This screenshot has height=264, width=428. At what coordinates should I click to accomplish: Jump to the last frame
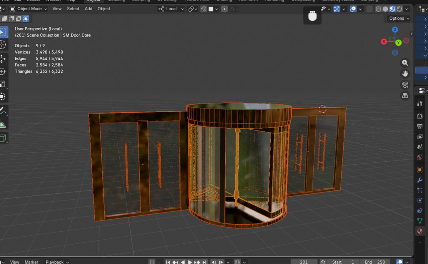[204, 262]
